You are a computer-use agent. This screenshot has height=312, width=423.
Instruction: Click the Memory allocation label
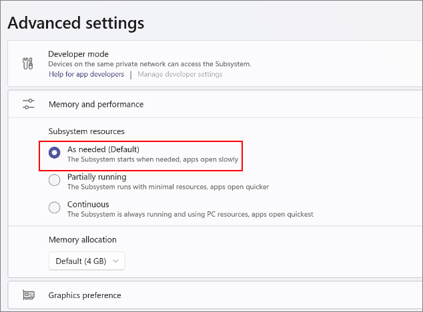click(83, 240)
